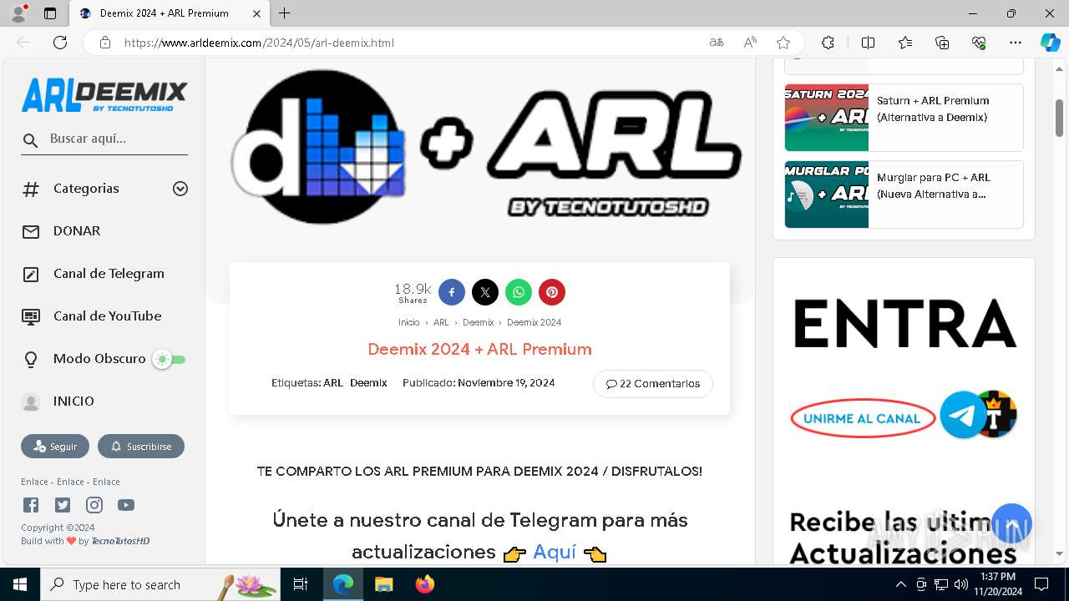Image resolution: width=1069 pixels, height=601 pixels.
Task: Open the sidebar Twitter social icon
Action: [63, 505]
